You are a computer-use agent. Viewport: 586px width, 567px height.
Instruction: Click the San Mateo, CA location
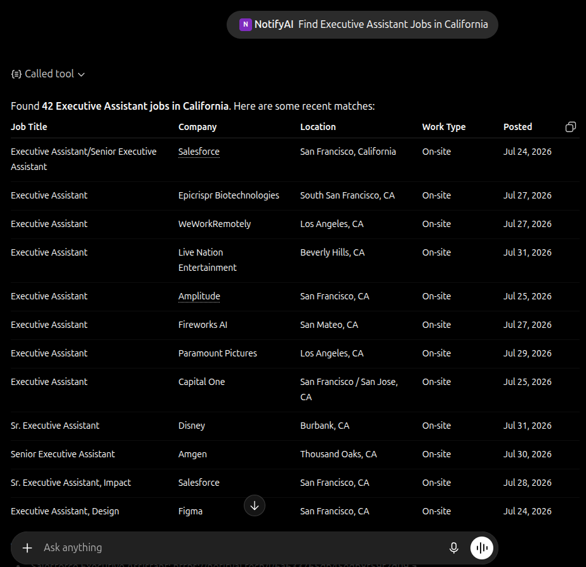coord(330,325)
